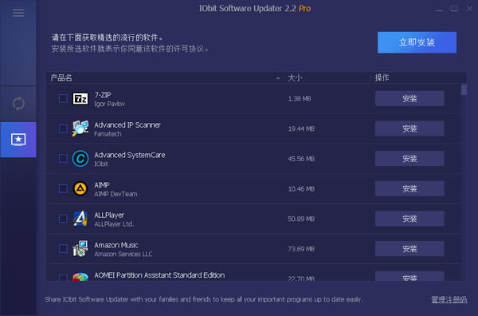The width and height of the screenshot is (478, 316).
Task: Tick the AIMP checkbox
Action: click(x=63, y=188)
